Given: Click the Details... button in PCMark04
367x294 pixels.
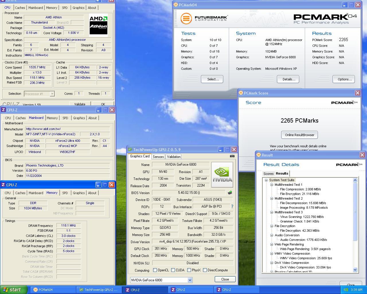Looking at the screenshot, I should (288, 79).
